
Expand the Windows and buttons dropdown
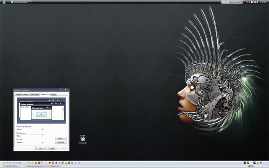tap(30, 129)
